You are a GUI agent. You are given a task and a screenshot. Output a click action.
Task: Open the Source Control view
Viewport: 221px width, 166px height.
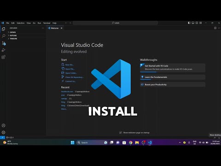(4, 43)
